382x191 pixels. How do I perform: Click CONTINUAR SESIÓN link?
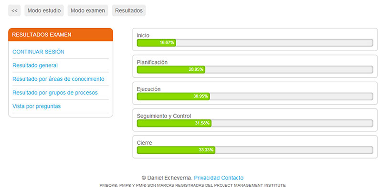click(39, 52)
